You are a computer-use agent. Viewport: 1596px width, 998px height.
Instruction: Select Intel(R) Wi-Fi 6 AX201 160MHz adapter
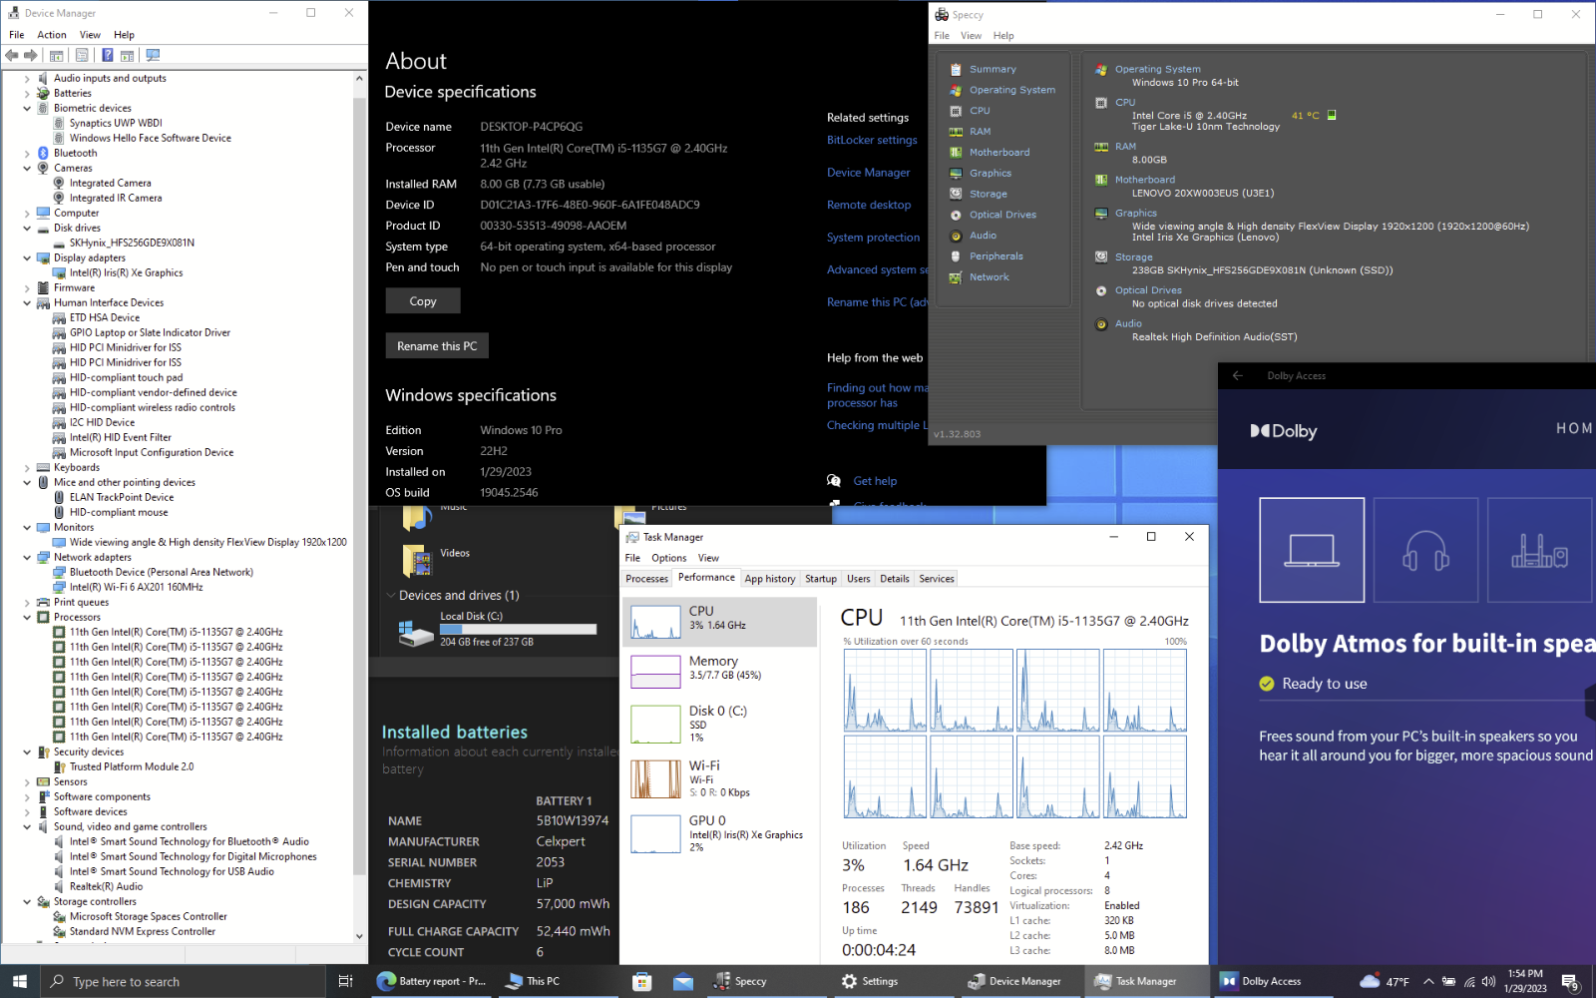[x=136, y=587]
